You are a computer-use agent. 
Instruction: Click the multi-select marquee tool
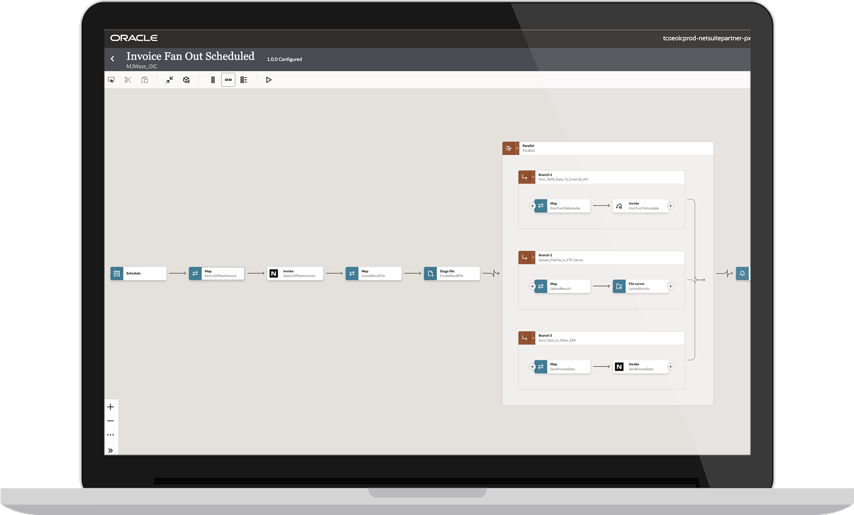(112, 80)
